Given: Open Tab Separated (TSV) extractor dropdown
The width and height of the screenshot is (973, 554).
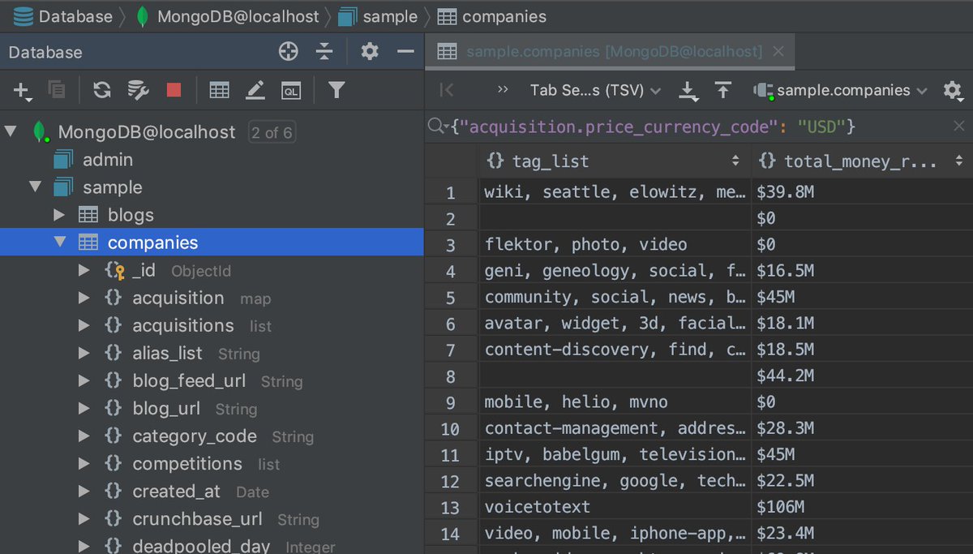Looking at the screenshot, I should [x=595, y=90].
